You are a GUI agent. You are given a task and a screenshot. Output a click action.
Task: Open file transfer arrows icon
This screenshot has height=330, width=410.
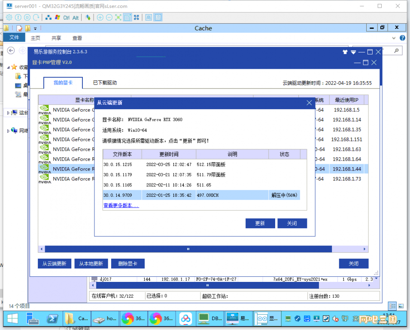point(88,18)
